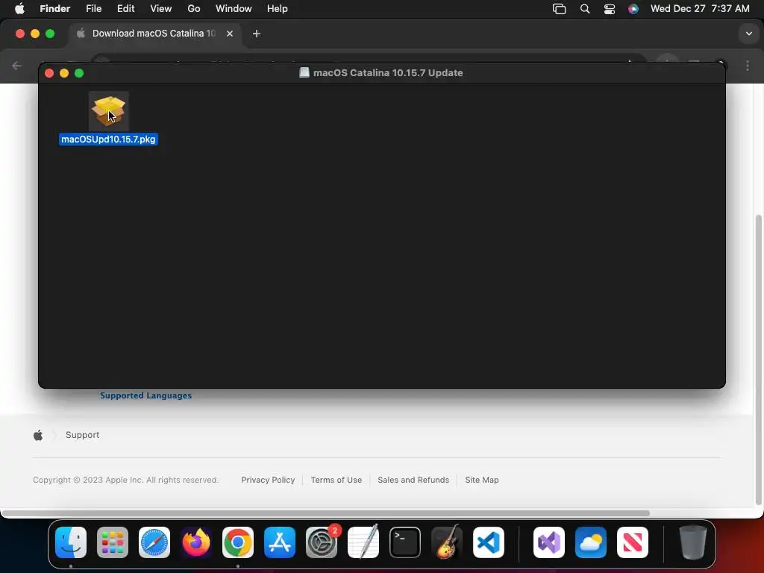Viewport: 764px width, 573px height.
Task: Open the Supported Languages link
Action: pyautogui.click(x=145, y=395)
